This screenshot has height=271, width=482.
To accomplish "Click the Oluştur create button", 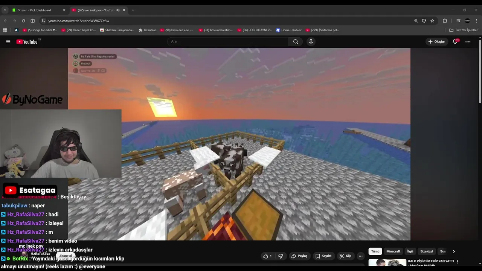I will point(436,41).
